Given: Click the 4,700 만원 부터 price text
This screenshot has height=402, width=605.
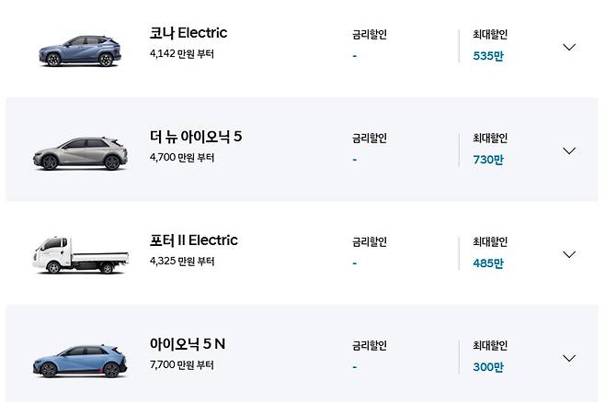Looking at the screenshot, I should tap(181, 158).
